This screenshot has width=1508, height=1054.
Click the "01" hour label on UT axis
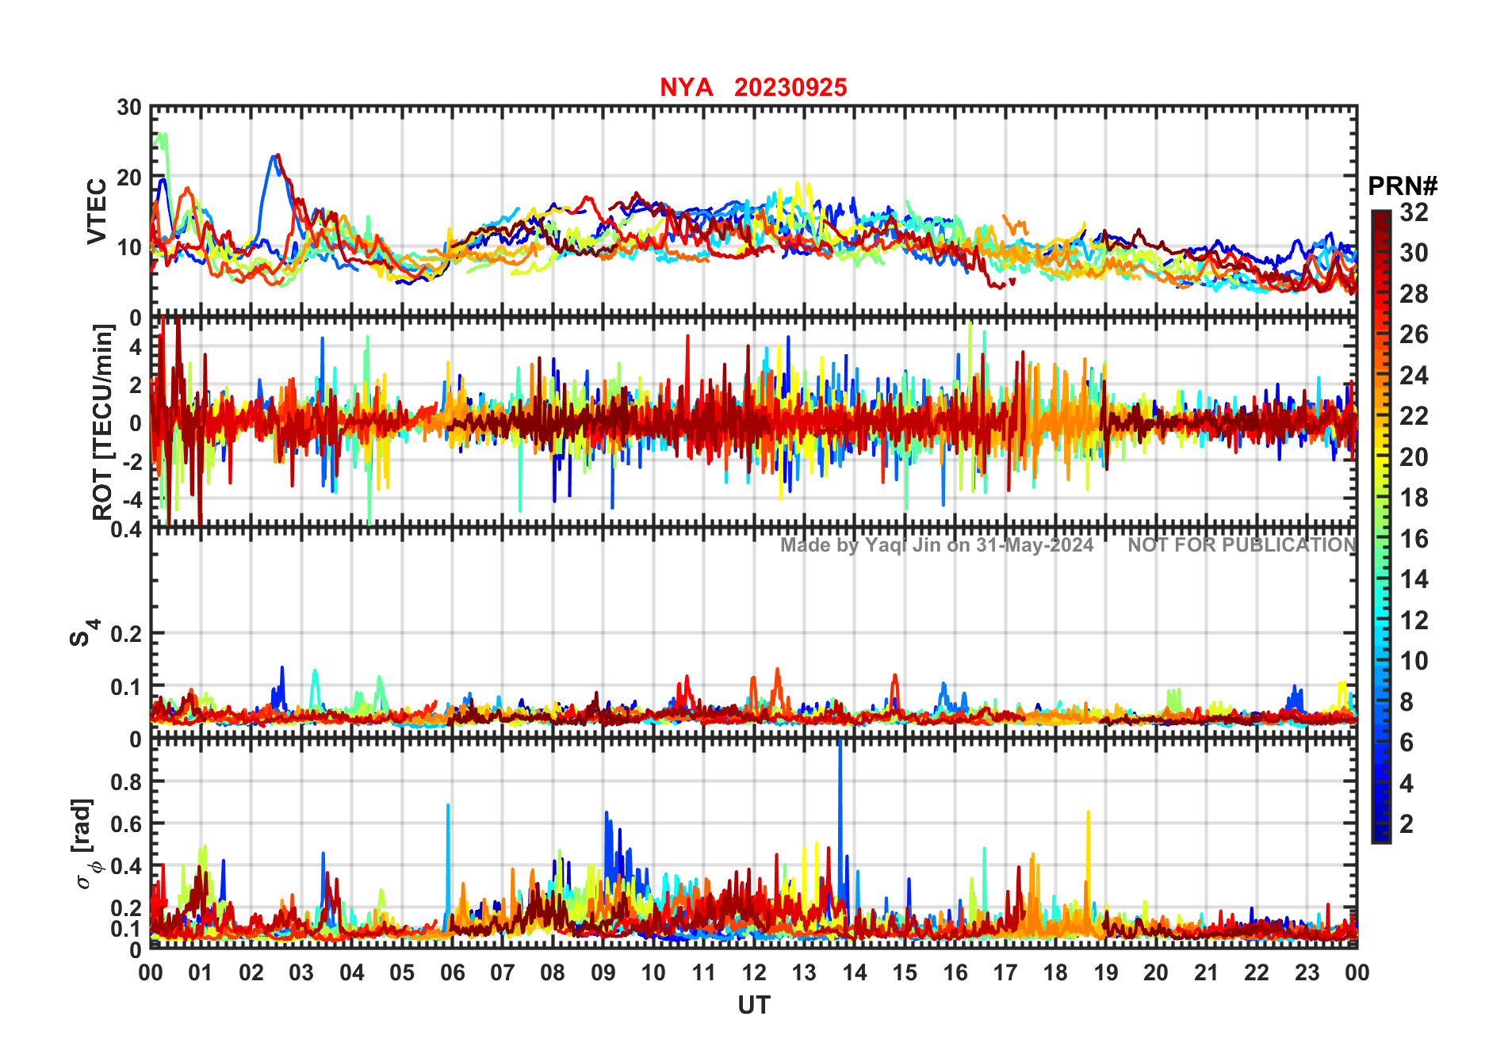201,972
